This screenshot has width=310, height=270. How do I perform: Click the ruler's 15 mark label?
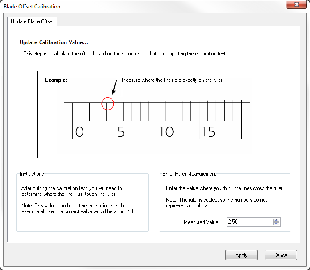click(x=208, y=132)
